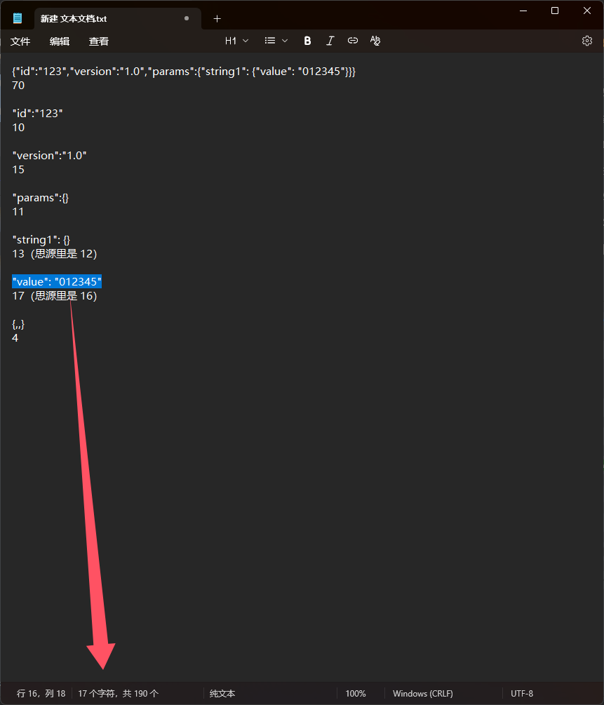Click the Notepad app icon in title bar
The width and height of the screenshot is (604, 705).
(x=18, y=18)
